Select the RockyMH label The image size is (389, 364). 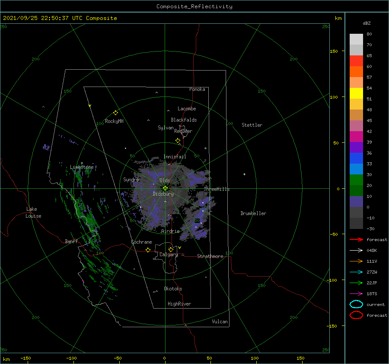(x=114, y=121)
